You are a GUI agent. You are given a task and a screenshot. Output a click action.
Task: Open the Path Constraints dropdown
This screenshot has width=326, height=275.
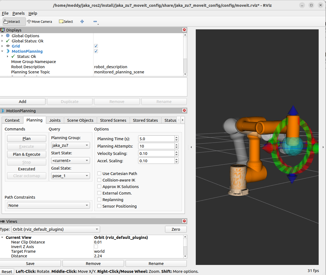point(48,205)
